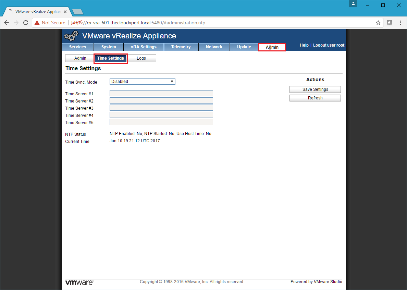Screen dimensions: 407x290
Task: Click the Chrome user profile icon
Action: (x=354, y=4)
